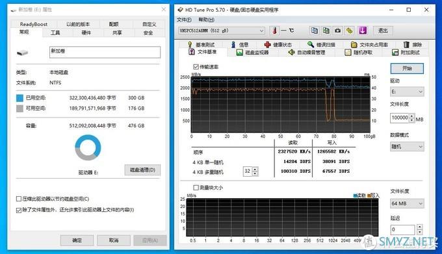Click the delay value 0 field
The image size is (442, 254).
coord(402,229)
